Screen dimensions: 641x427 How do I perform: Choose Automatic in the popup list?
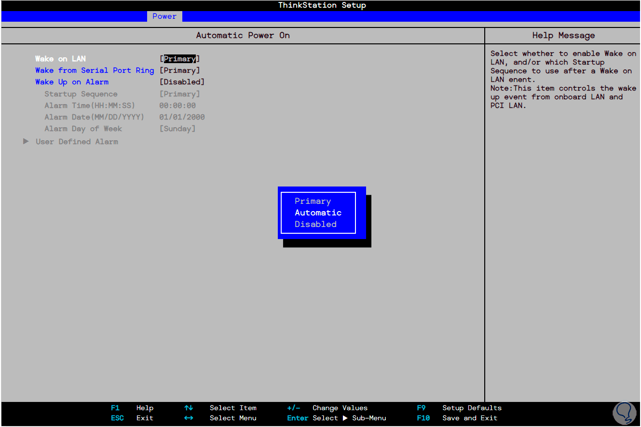[318, 213]
